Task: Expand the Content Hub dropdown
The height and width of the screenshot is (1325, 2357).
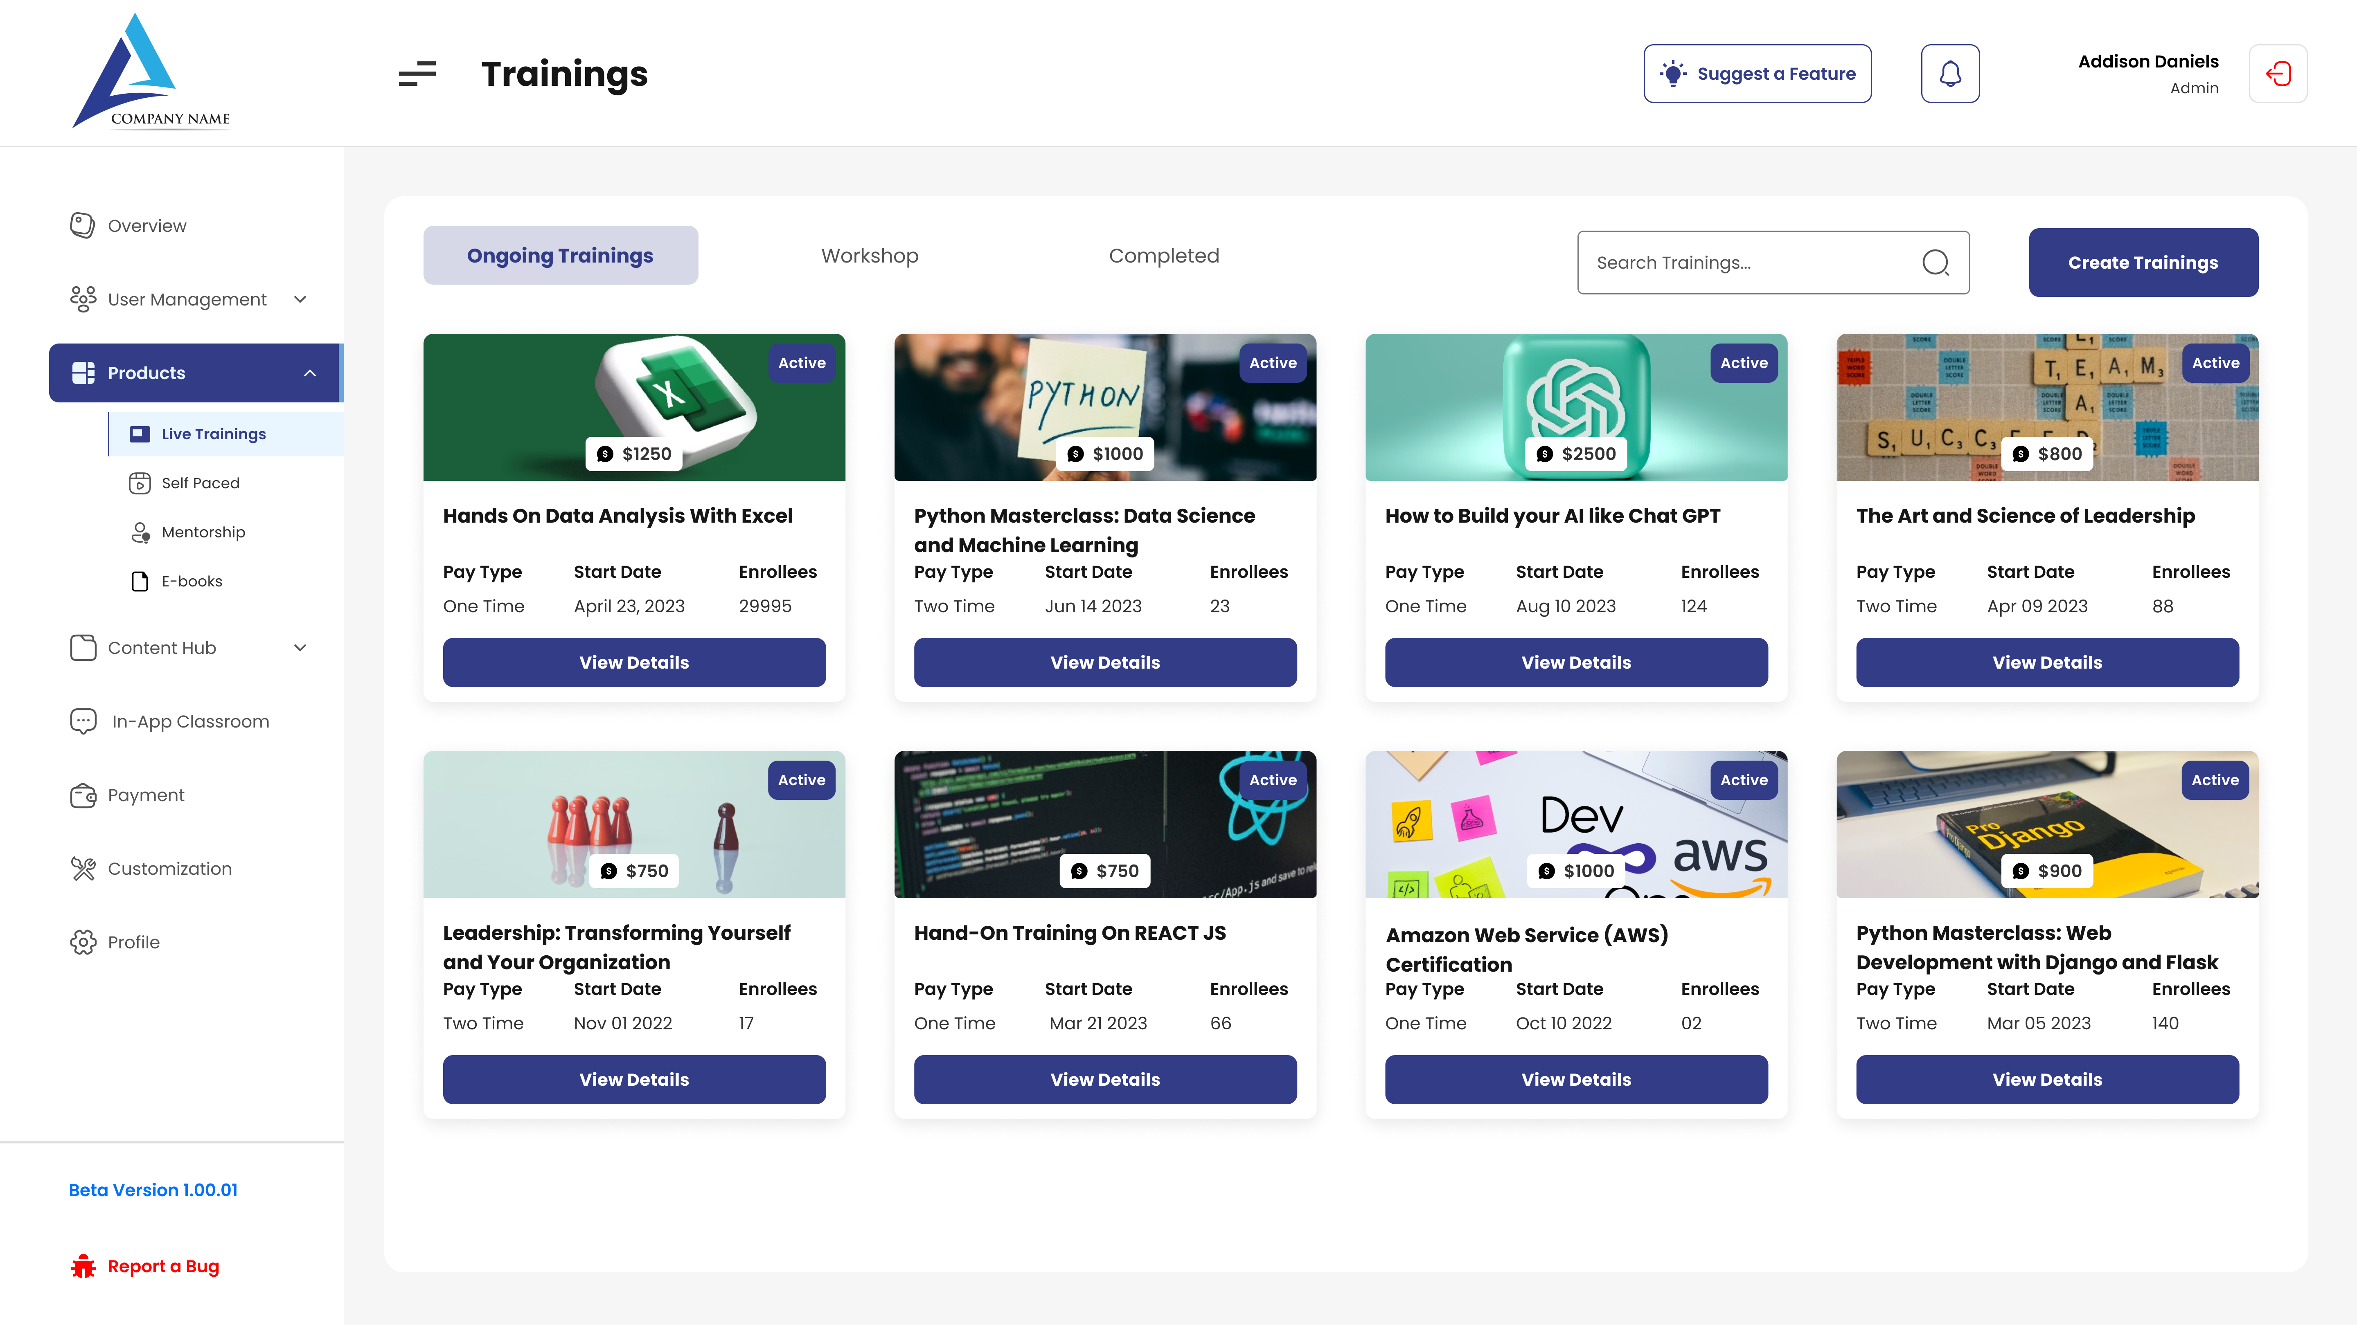Action: (x=300, y=647)
